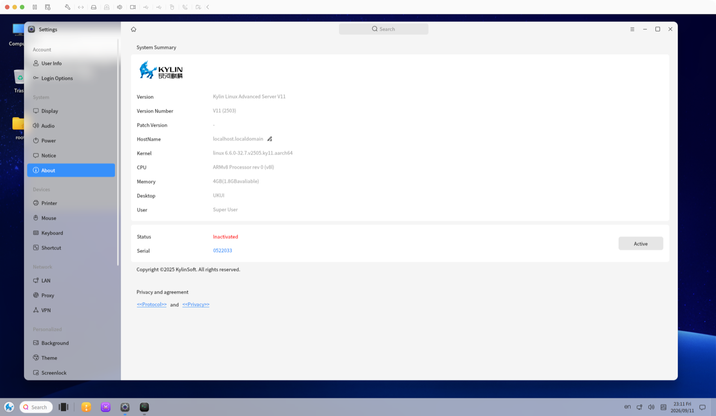
Task: Go to Settings home via house icon
Action: pyautogui.click(x=133, y=29)
